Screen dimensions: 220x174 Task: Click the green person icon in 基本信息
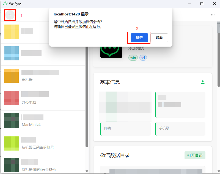tap(203, 82)
